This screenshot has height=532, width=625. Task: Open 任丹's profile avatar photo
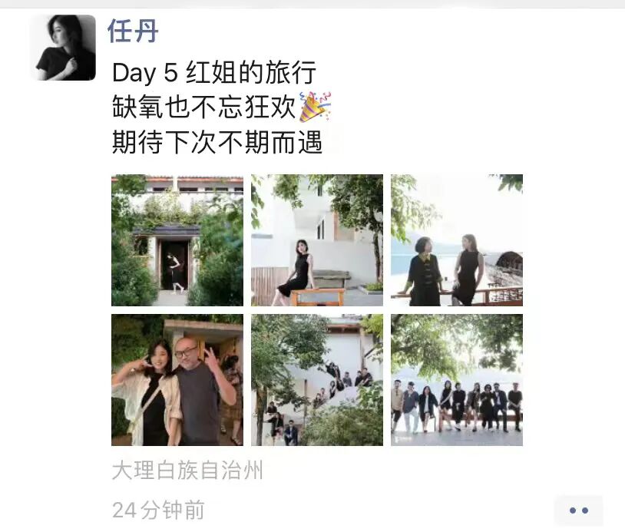click(65, 48)
